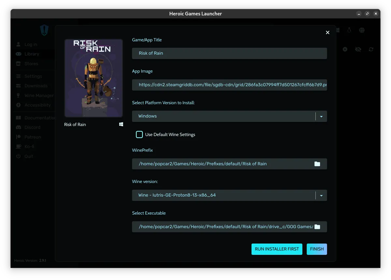
Task: Click the Windows logo under cover art
Action: pos(121,124)
